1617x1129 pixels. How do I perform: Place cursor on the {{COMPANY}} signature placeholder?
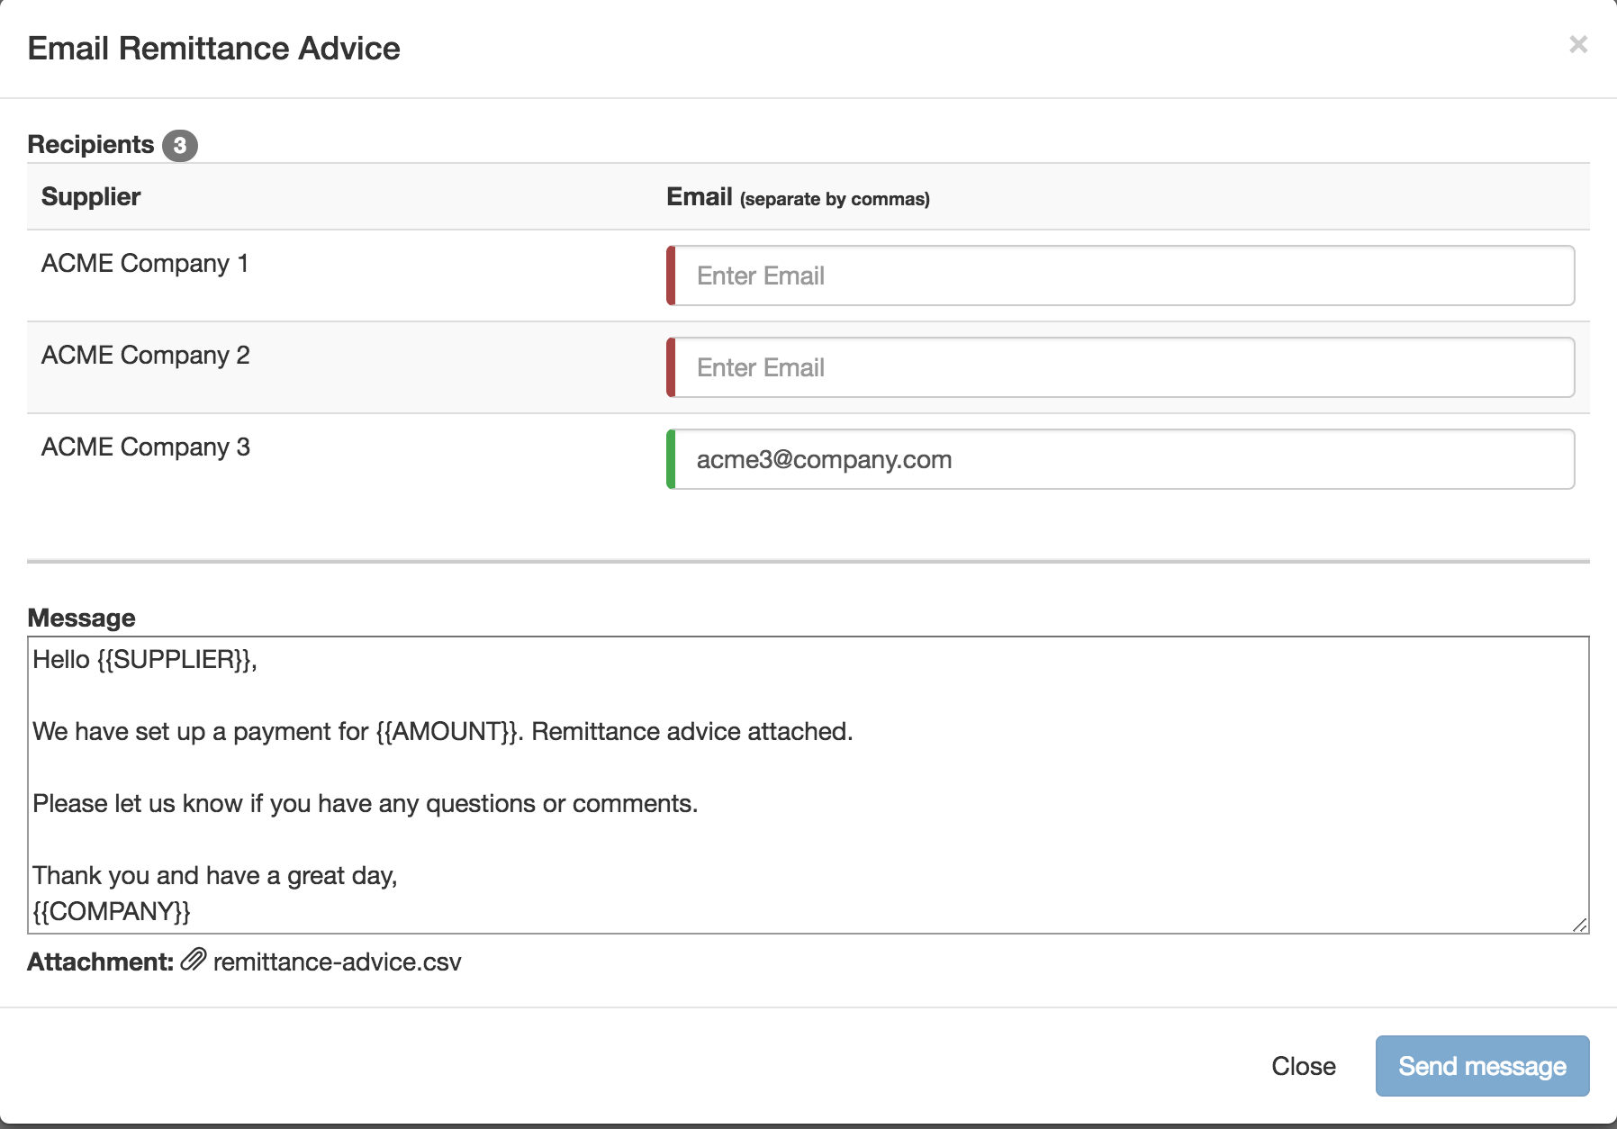(112, 911)
